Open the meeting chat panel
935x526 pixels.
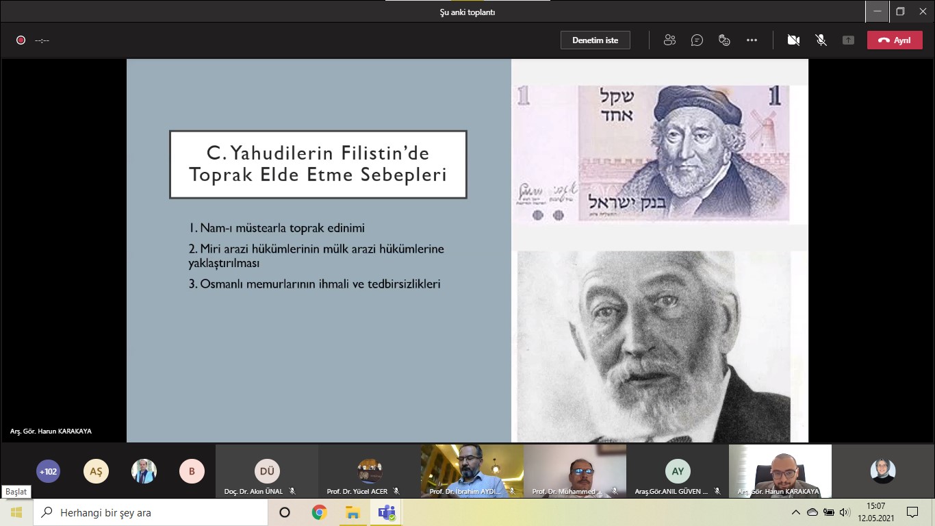(x=697, y=40)
